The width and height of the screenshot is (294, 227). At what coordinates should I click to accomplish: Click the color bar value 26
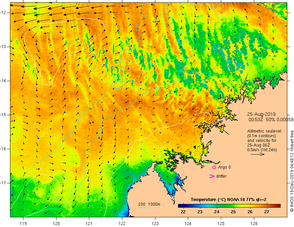pos(250,212)
